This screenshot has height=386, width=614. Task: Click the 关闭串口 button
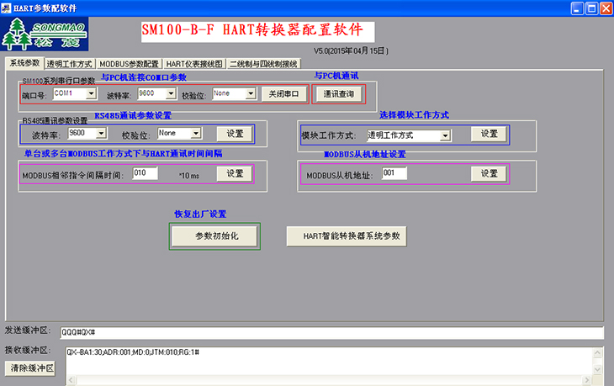pos(284,94)
